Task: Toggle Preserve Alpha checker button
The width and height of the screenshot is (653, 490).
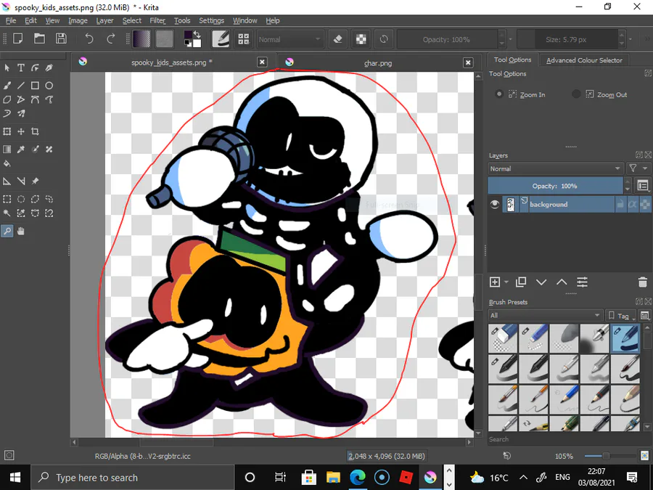Action: pos(361,39)
